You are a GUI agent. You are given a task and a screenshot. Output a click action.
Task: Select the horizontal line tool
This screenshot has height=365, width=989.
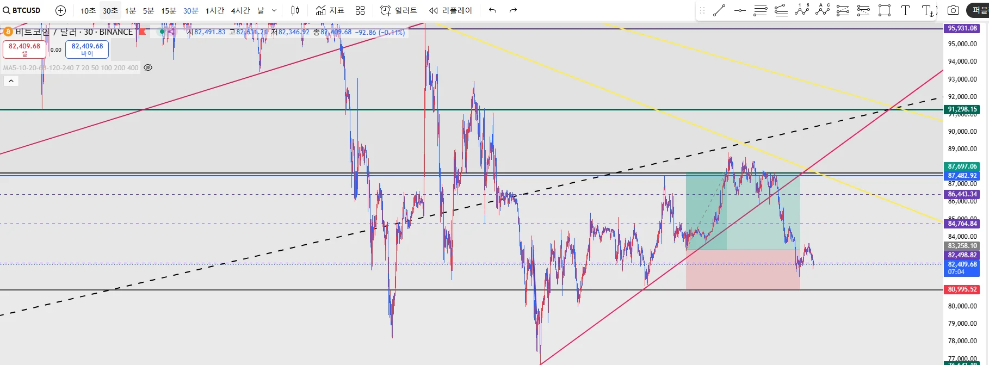pos(740,10)
